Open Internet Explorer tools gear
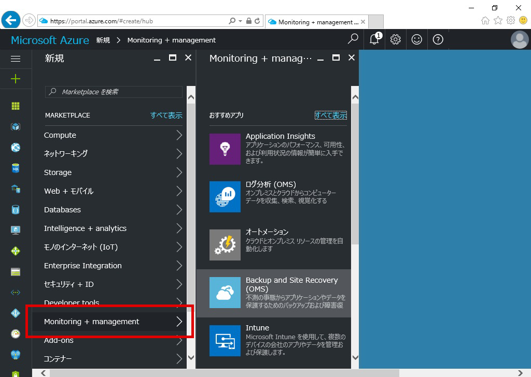531x377 pixels. [511, 21]
